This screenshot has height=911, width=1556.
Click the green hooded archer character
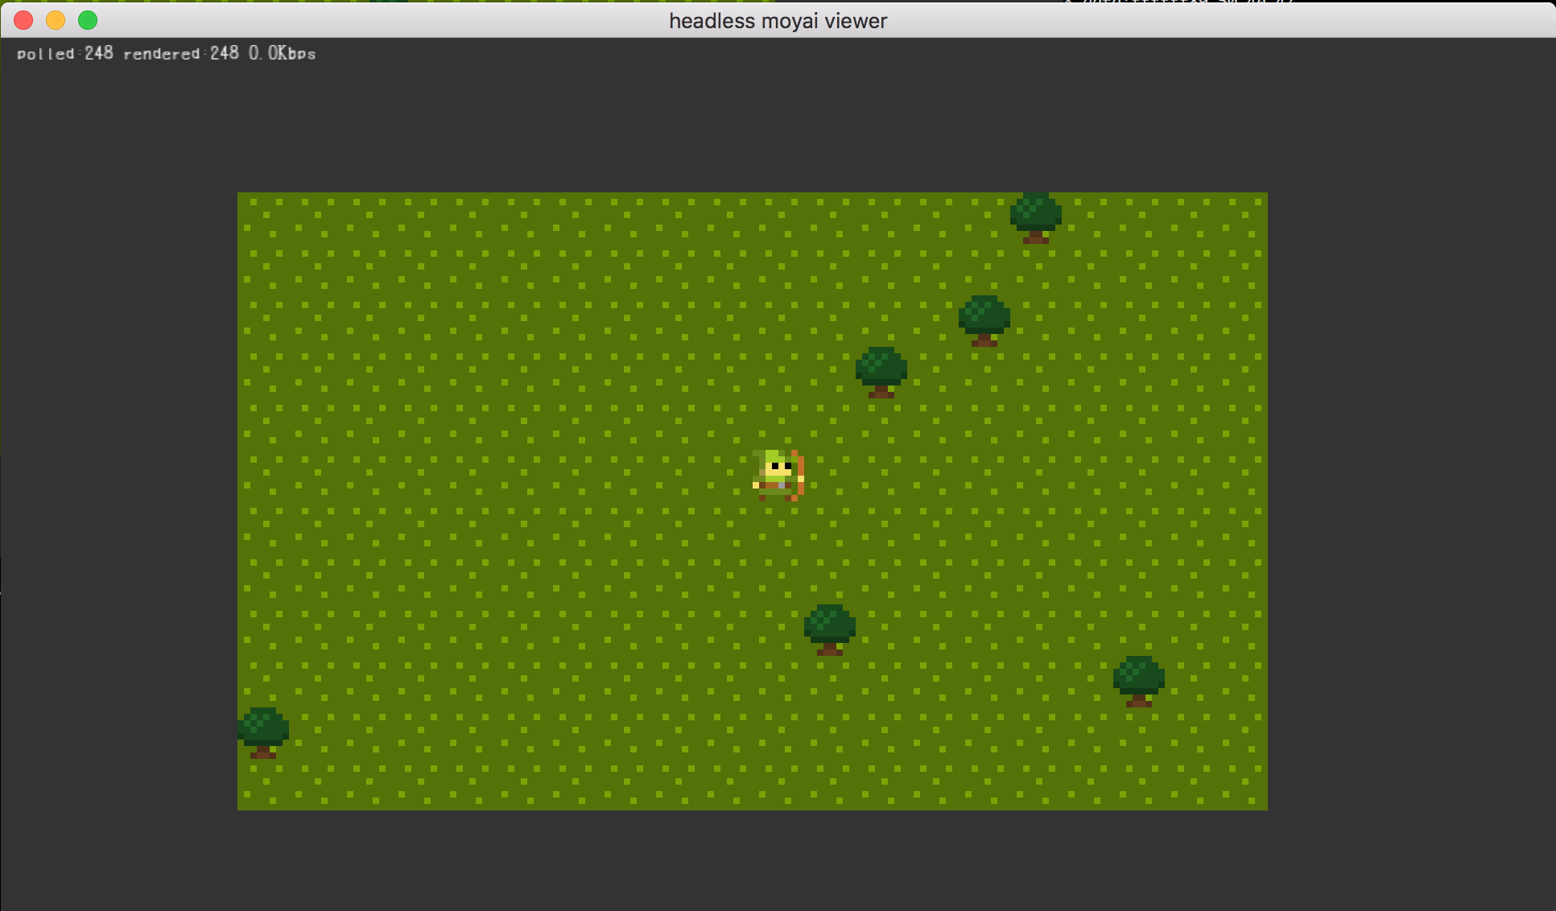(x=777, y=475)
